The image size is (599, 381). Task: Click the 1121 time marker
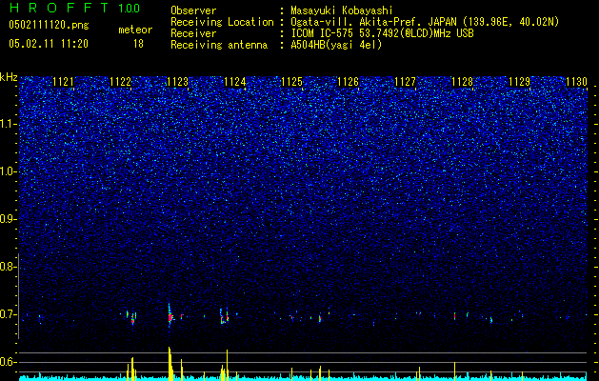coord(64,82)
